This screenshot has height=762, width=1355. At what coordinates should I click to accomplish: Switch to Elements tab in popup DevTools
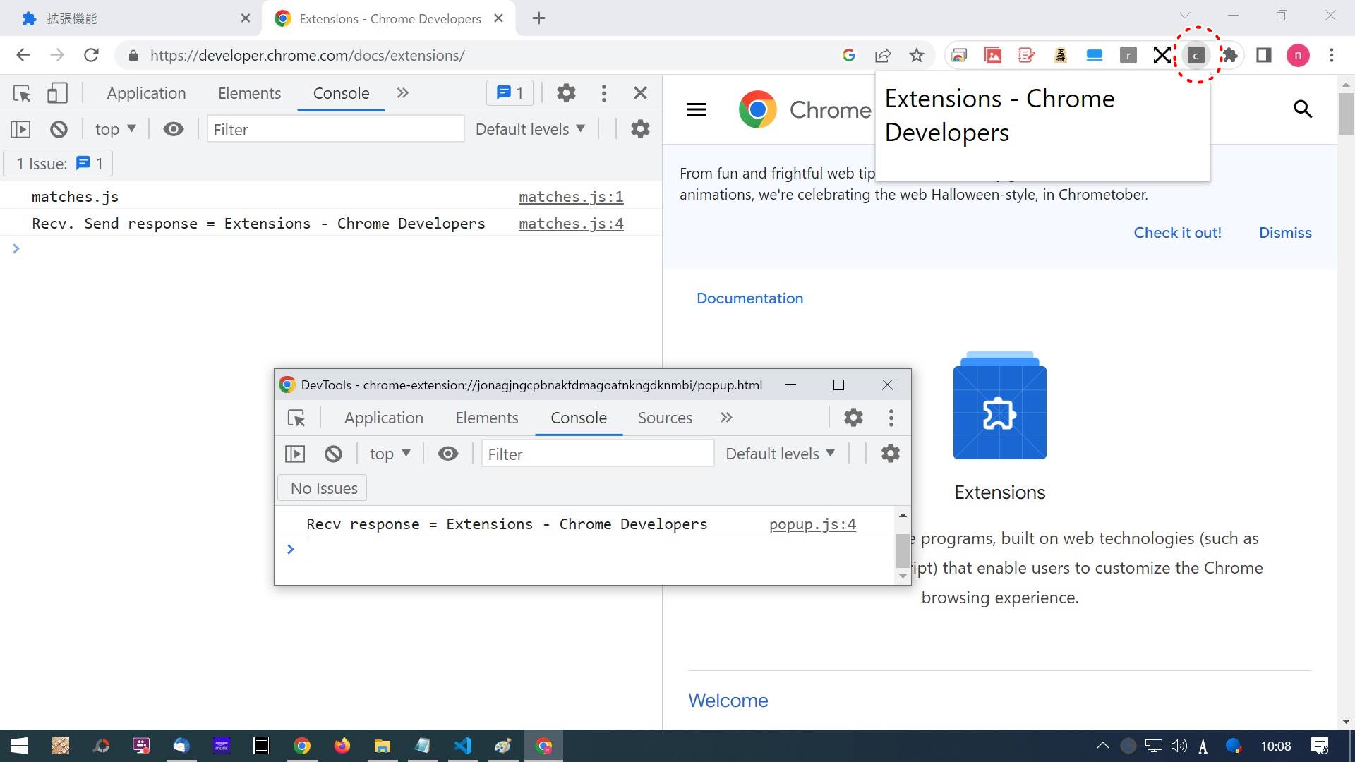point(487,418)
